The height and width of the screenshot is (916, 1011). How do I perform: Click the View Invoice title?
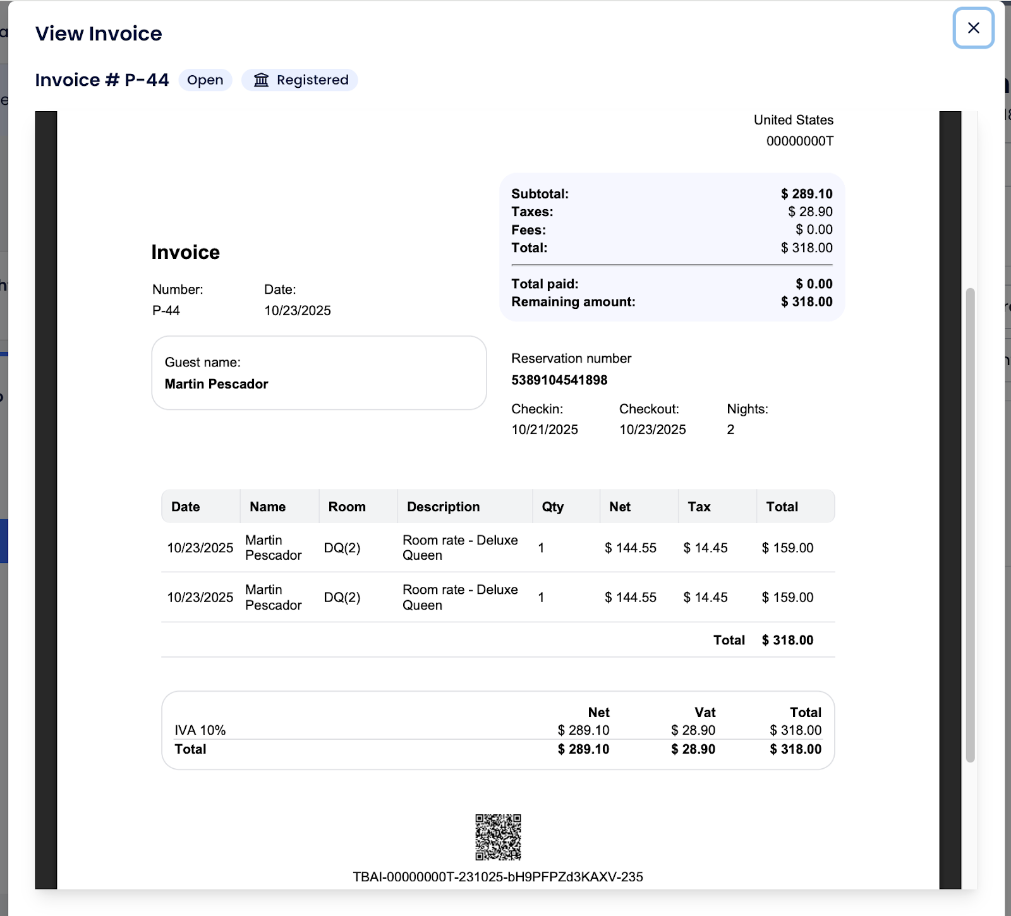coord(99,33)
